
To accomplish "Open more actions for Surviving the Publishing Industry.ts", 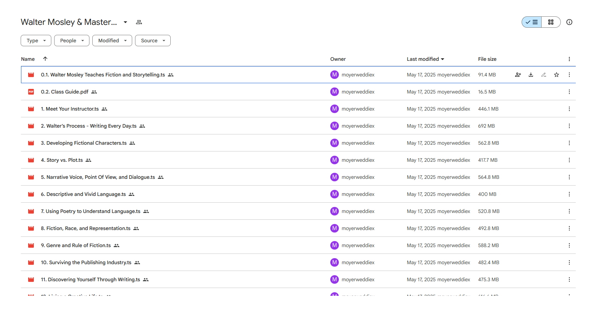I will pos(569,262).
